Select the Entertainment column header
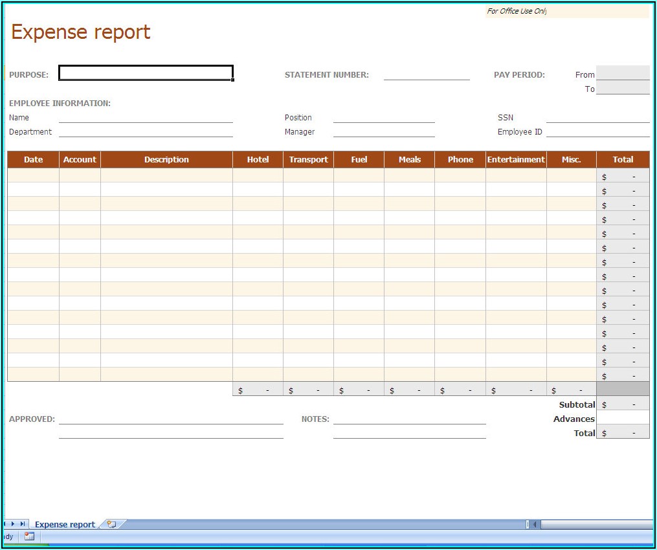Image resolution: width=657 pixels, height=550 pixels. pyautogui.click(x=516, y=160)
